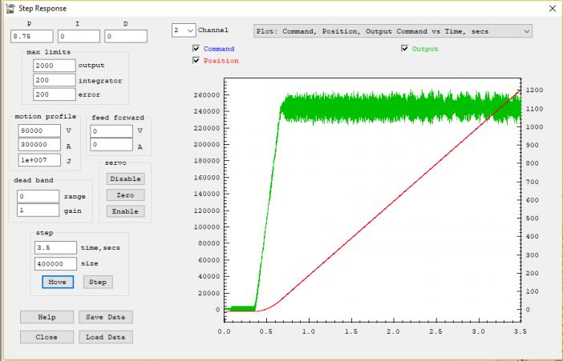The height and width of the screenshot is (361, 563).
Task: Click the Close button at bottom left
Action: pos(47,337)
